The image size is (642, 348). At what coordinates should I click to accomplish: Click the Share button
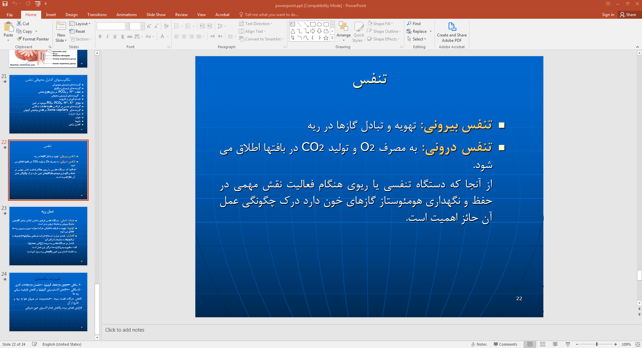point(628,15)
